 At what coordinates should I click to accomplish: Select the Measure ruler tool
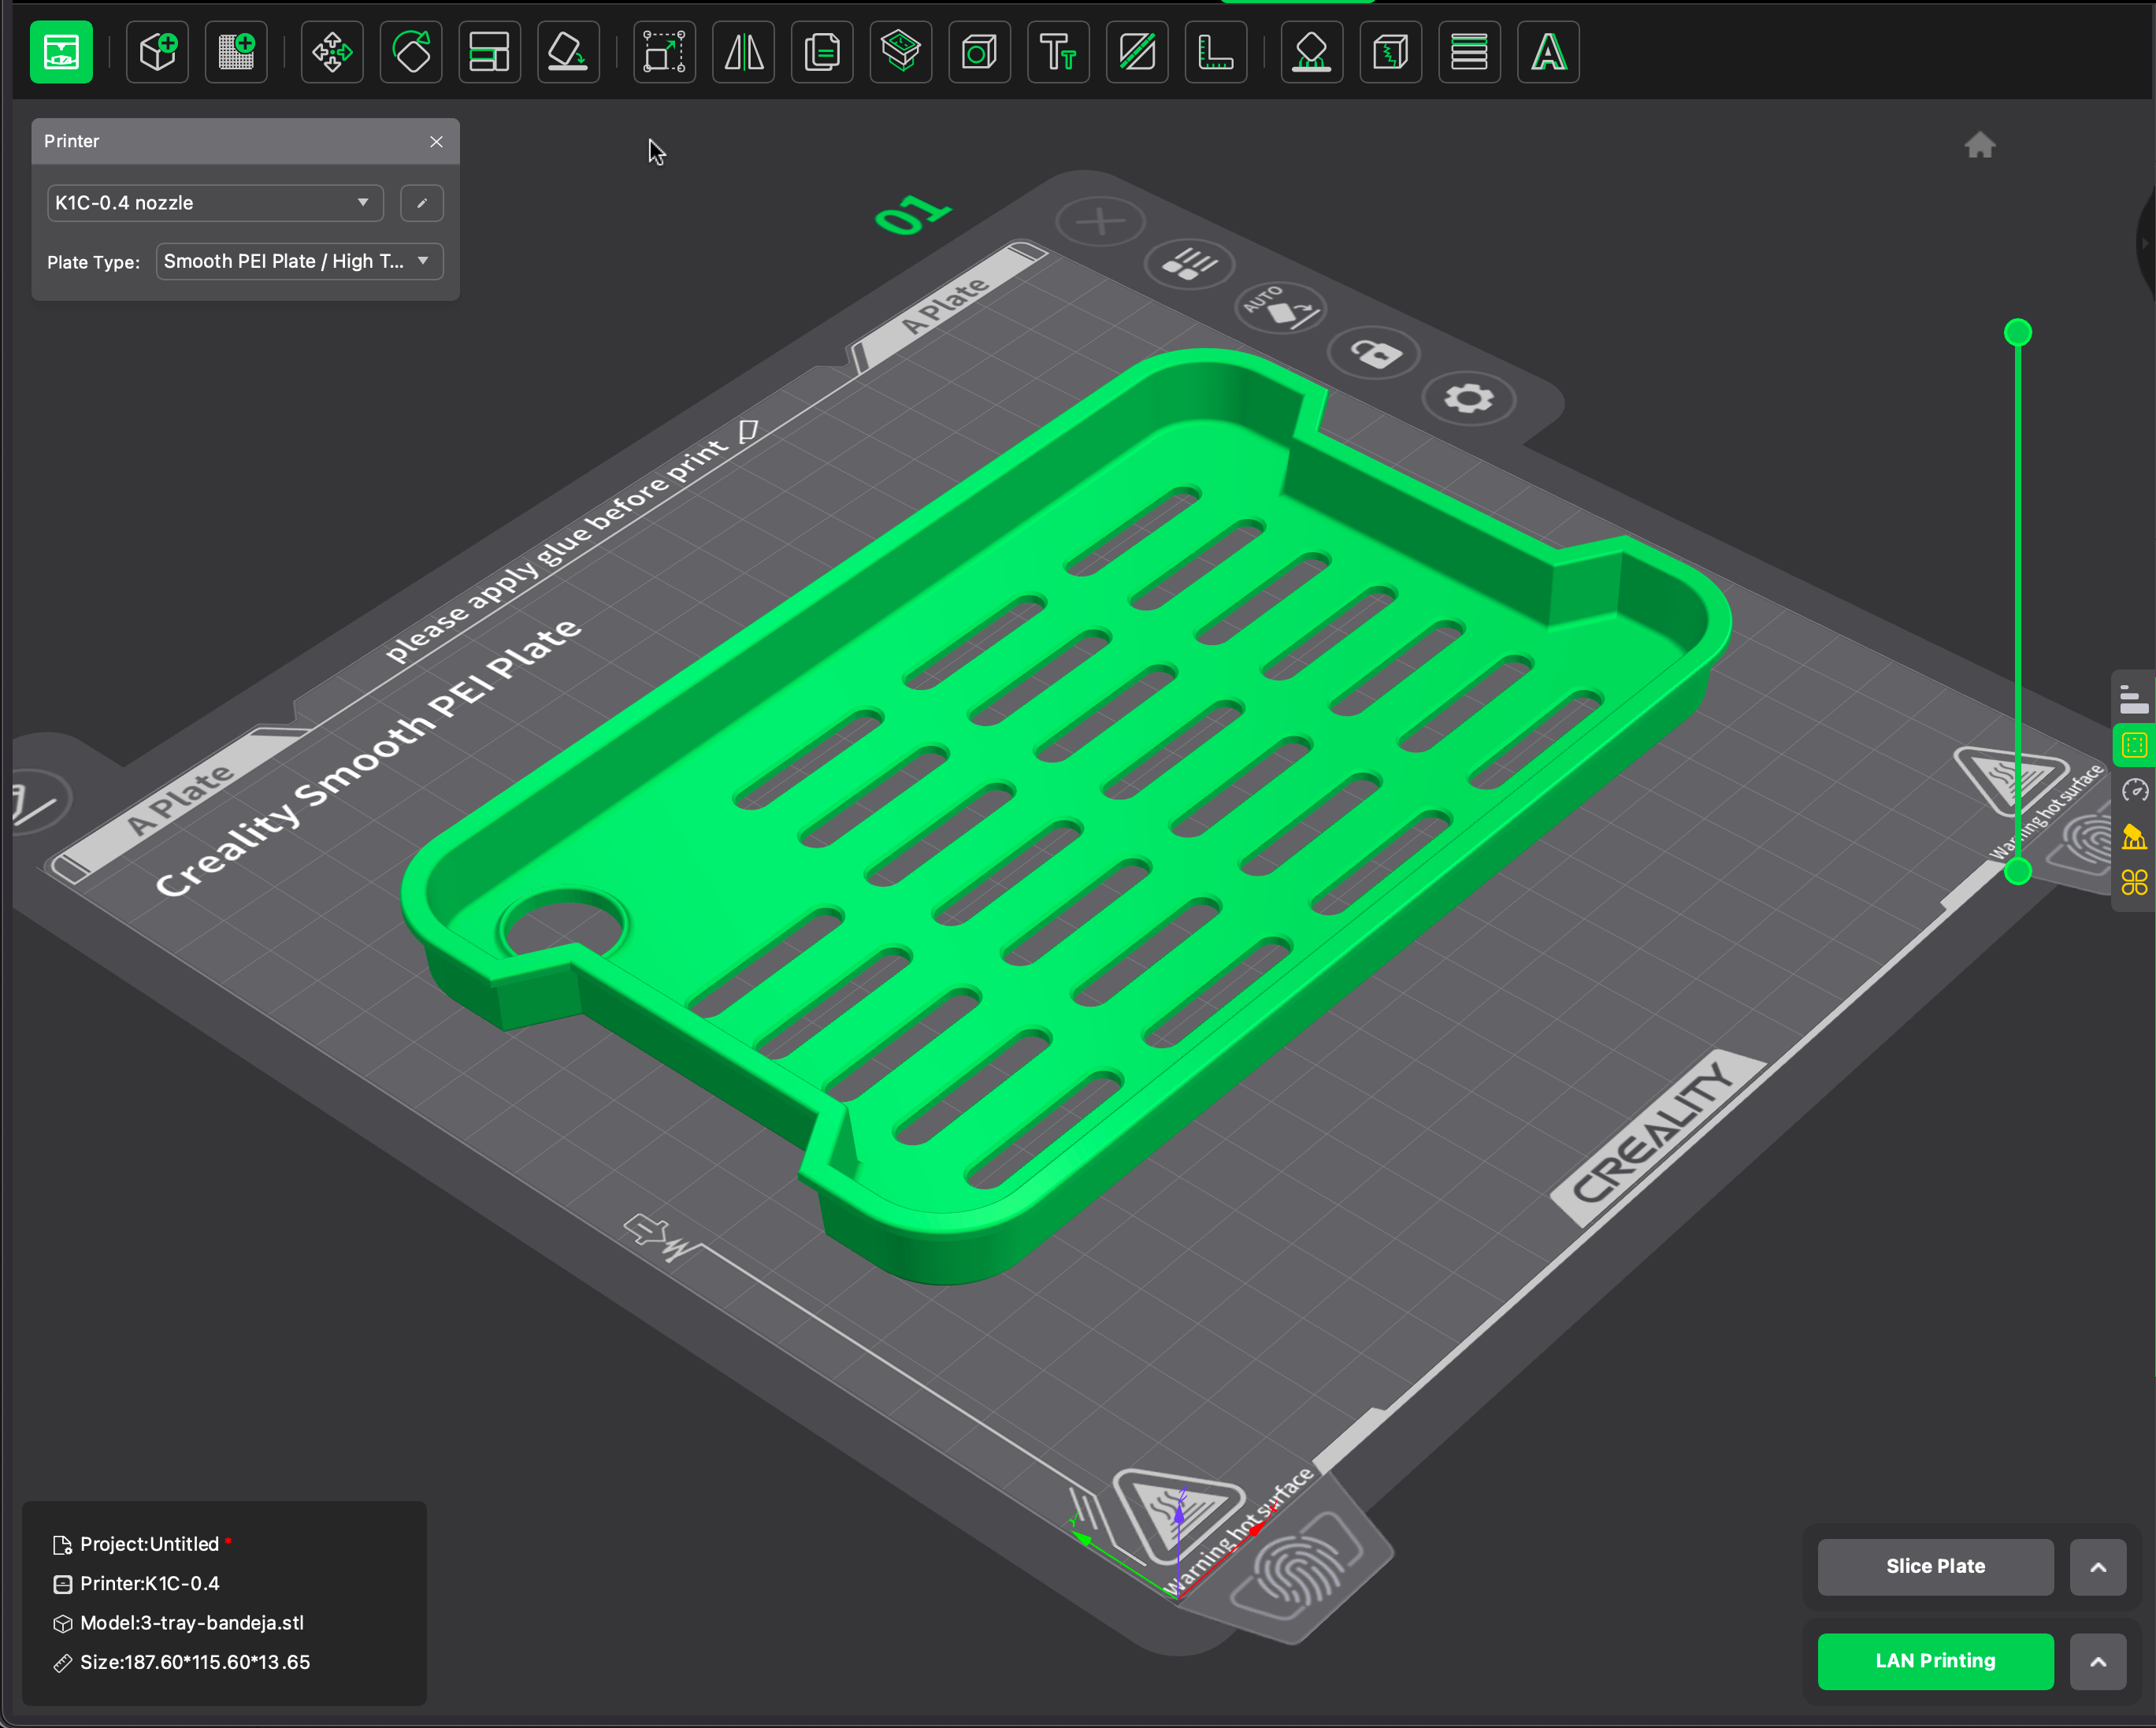pyautogui.click(x=1215, y=52)
